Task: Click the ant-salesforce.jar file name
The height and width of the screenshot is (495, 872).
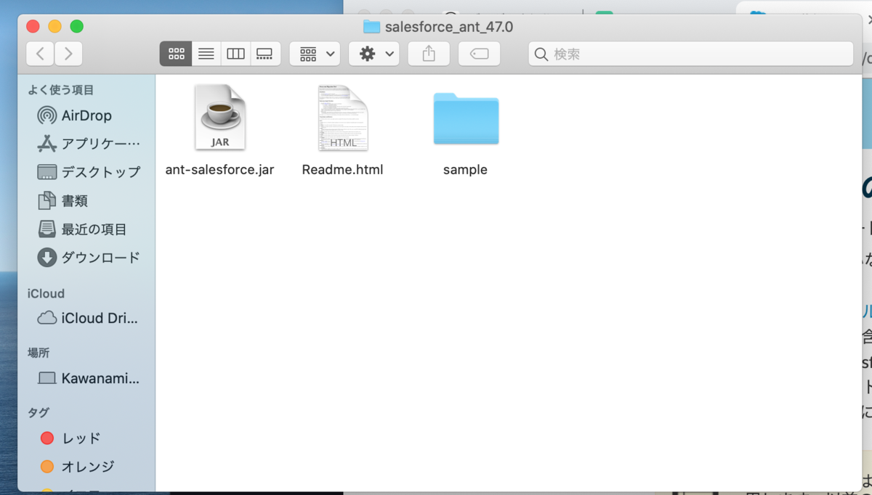Action: [219, 170]
